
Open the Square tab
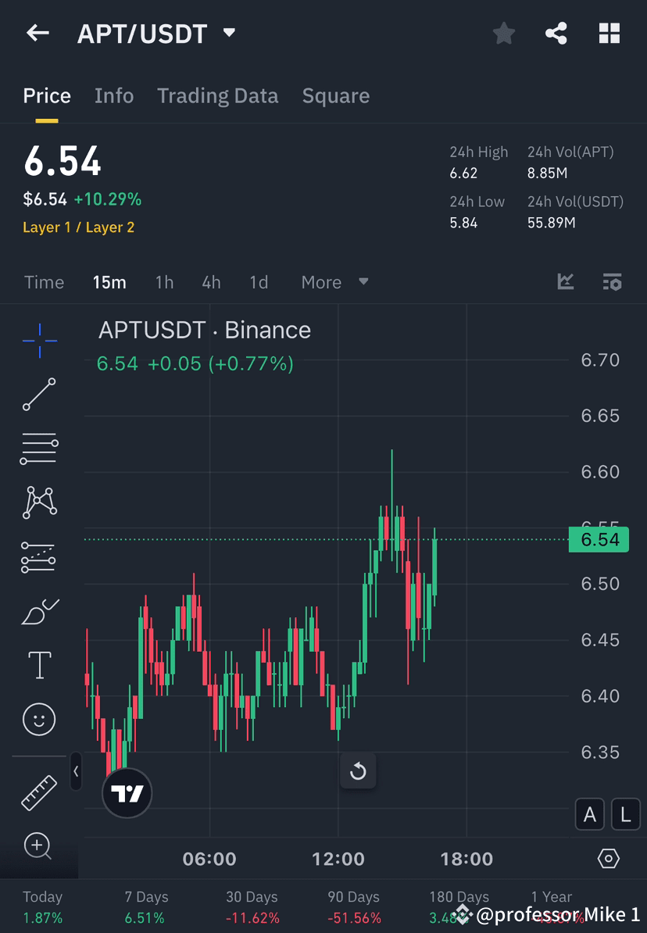pos(335,95)
